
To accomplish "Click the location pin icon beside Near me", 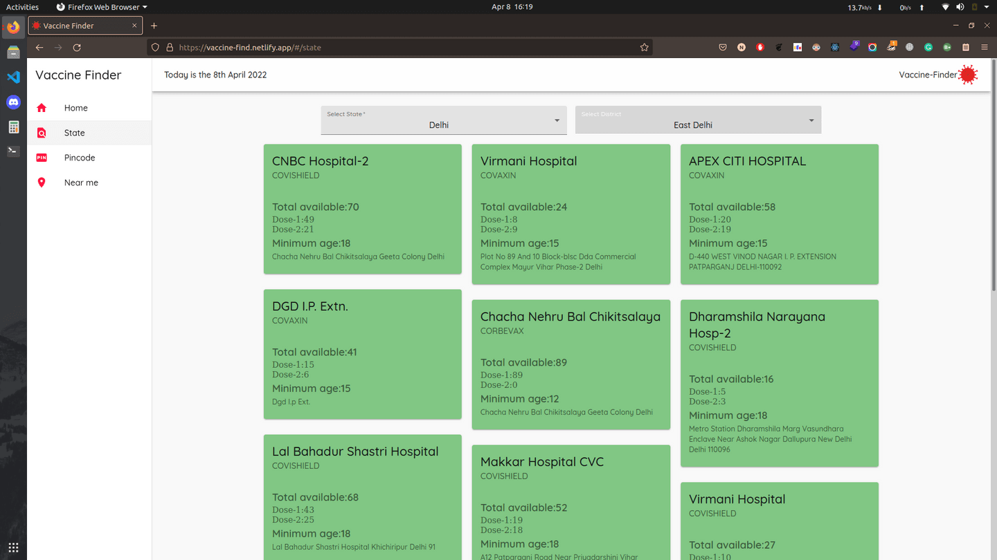I will [x=42, y=183].
